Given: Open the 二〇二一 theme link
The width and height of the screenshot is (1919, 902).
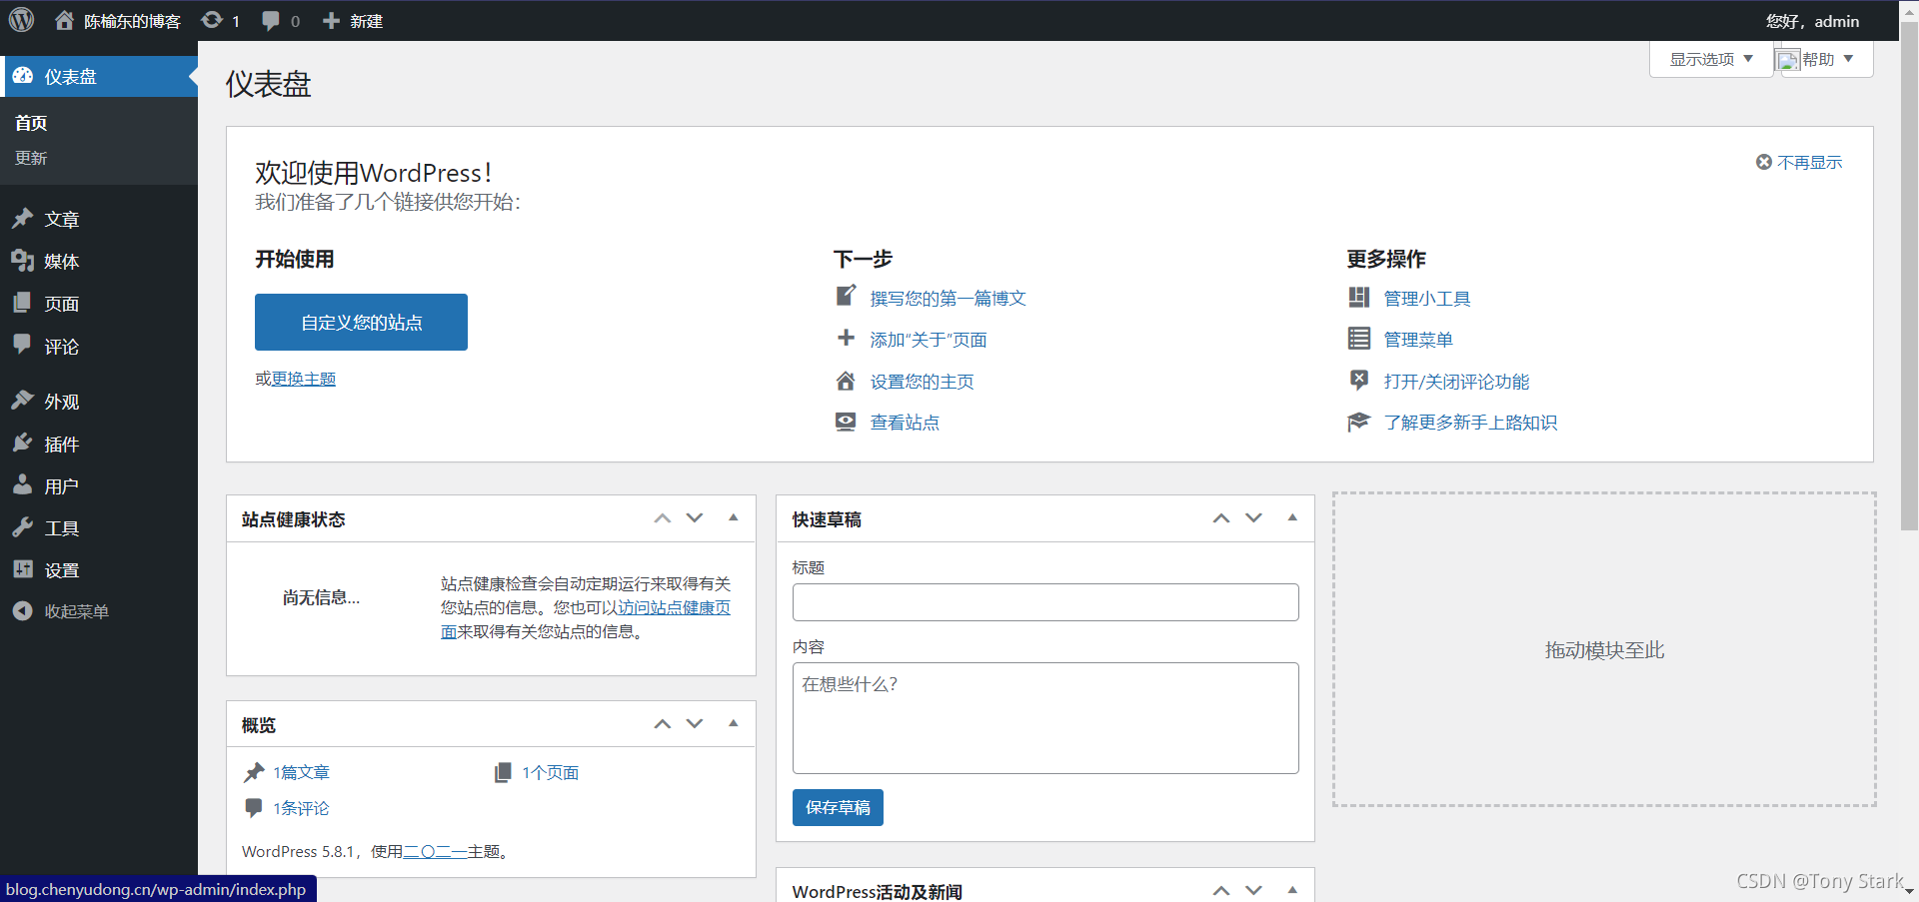Looking at the screenshot, I should [435, 851].
